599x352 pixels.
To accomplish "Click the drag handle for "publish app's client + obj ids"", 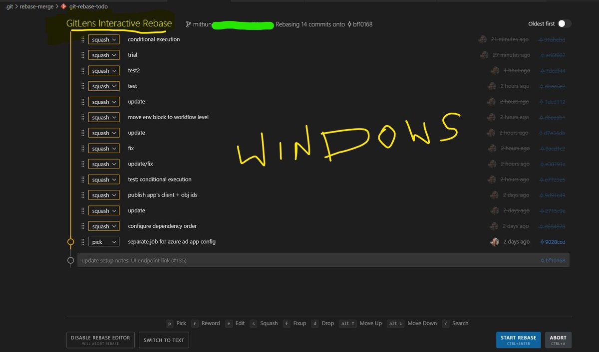I will coord(82,194).
